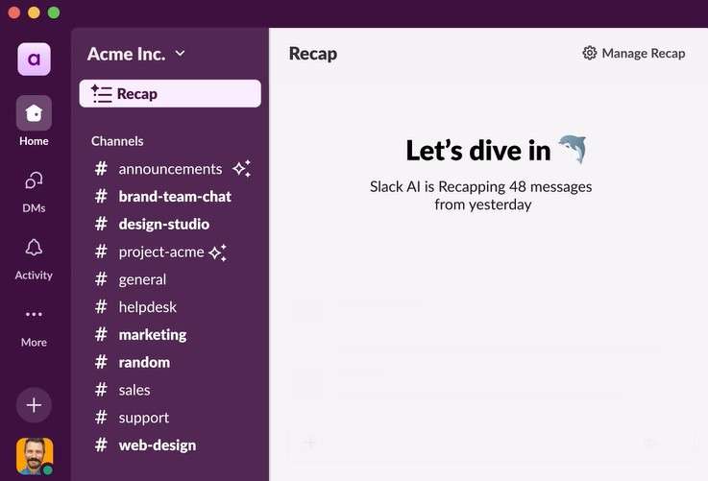This screenshot has height=481, width=708.
Task: Click the hash icon next to support
Action: [x=101, y=418]
